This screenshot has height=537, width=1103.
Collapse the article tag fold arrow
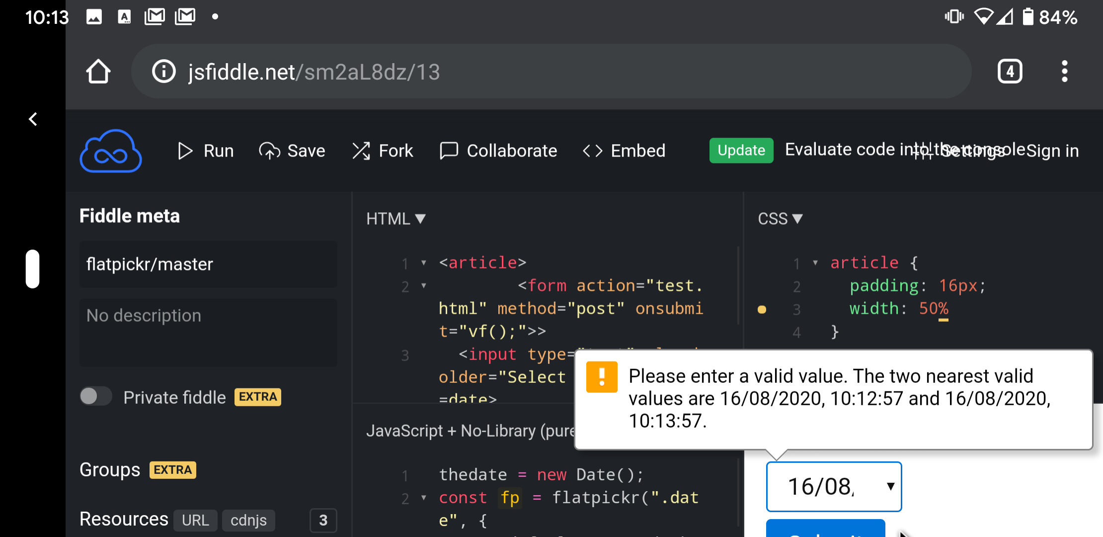point(424,263)
